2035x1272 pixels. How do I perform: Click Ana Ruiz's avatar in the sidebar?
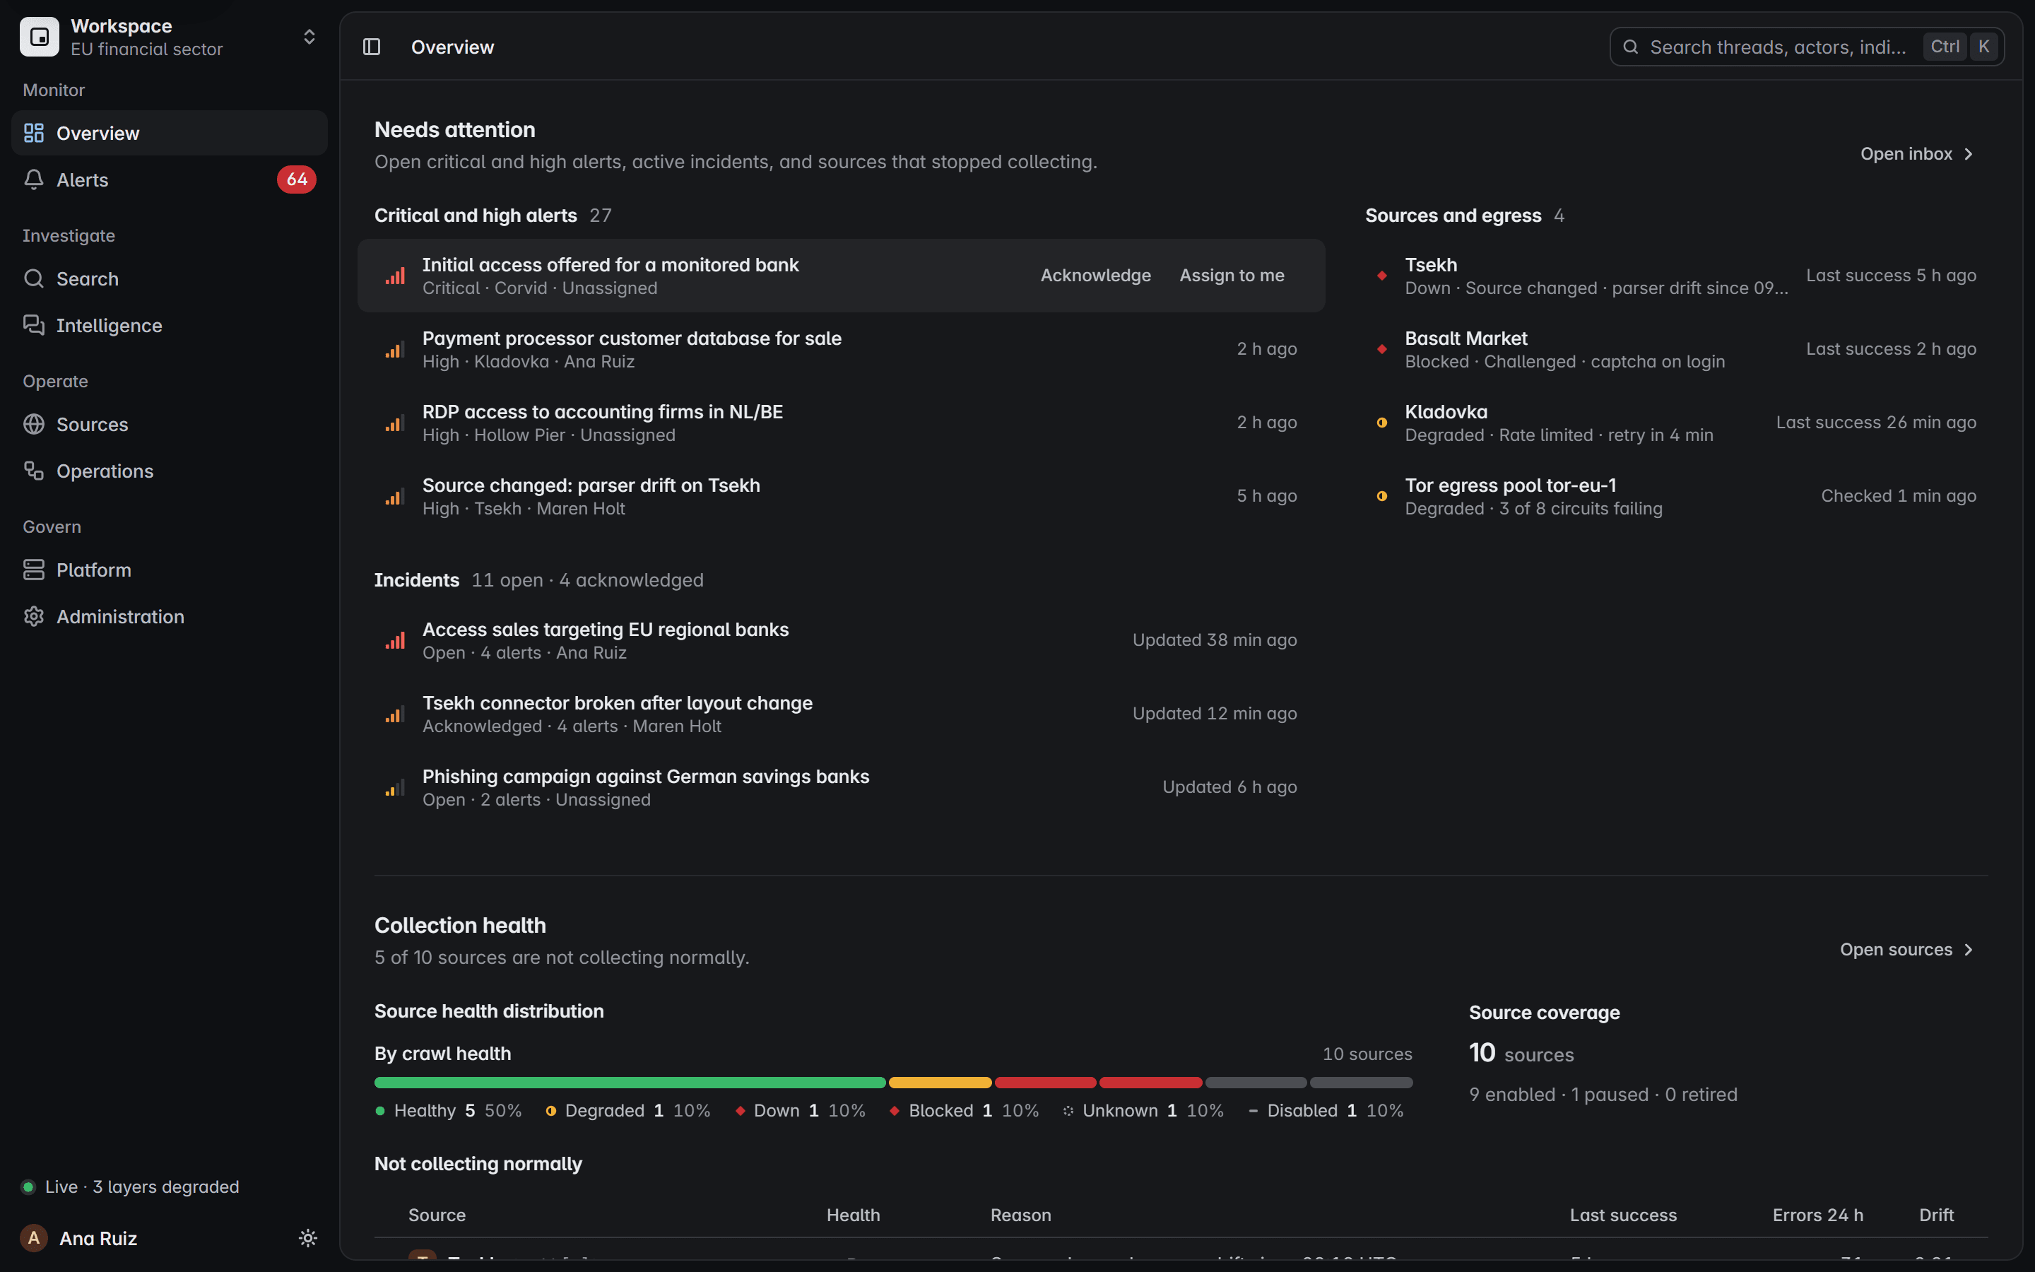[34, 1237]
